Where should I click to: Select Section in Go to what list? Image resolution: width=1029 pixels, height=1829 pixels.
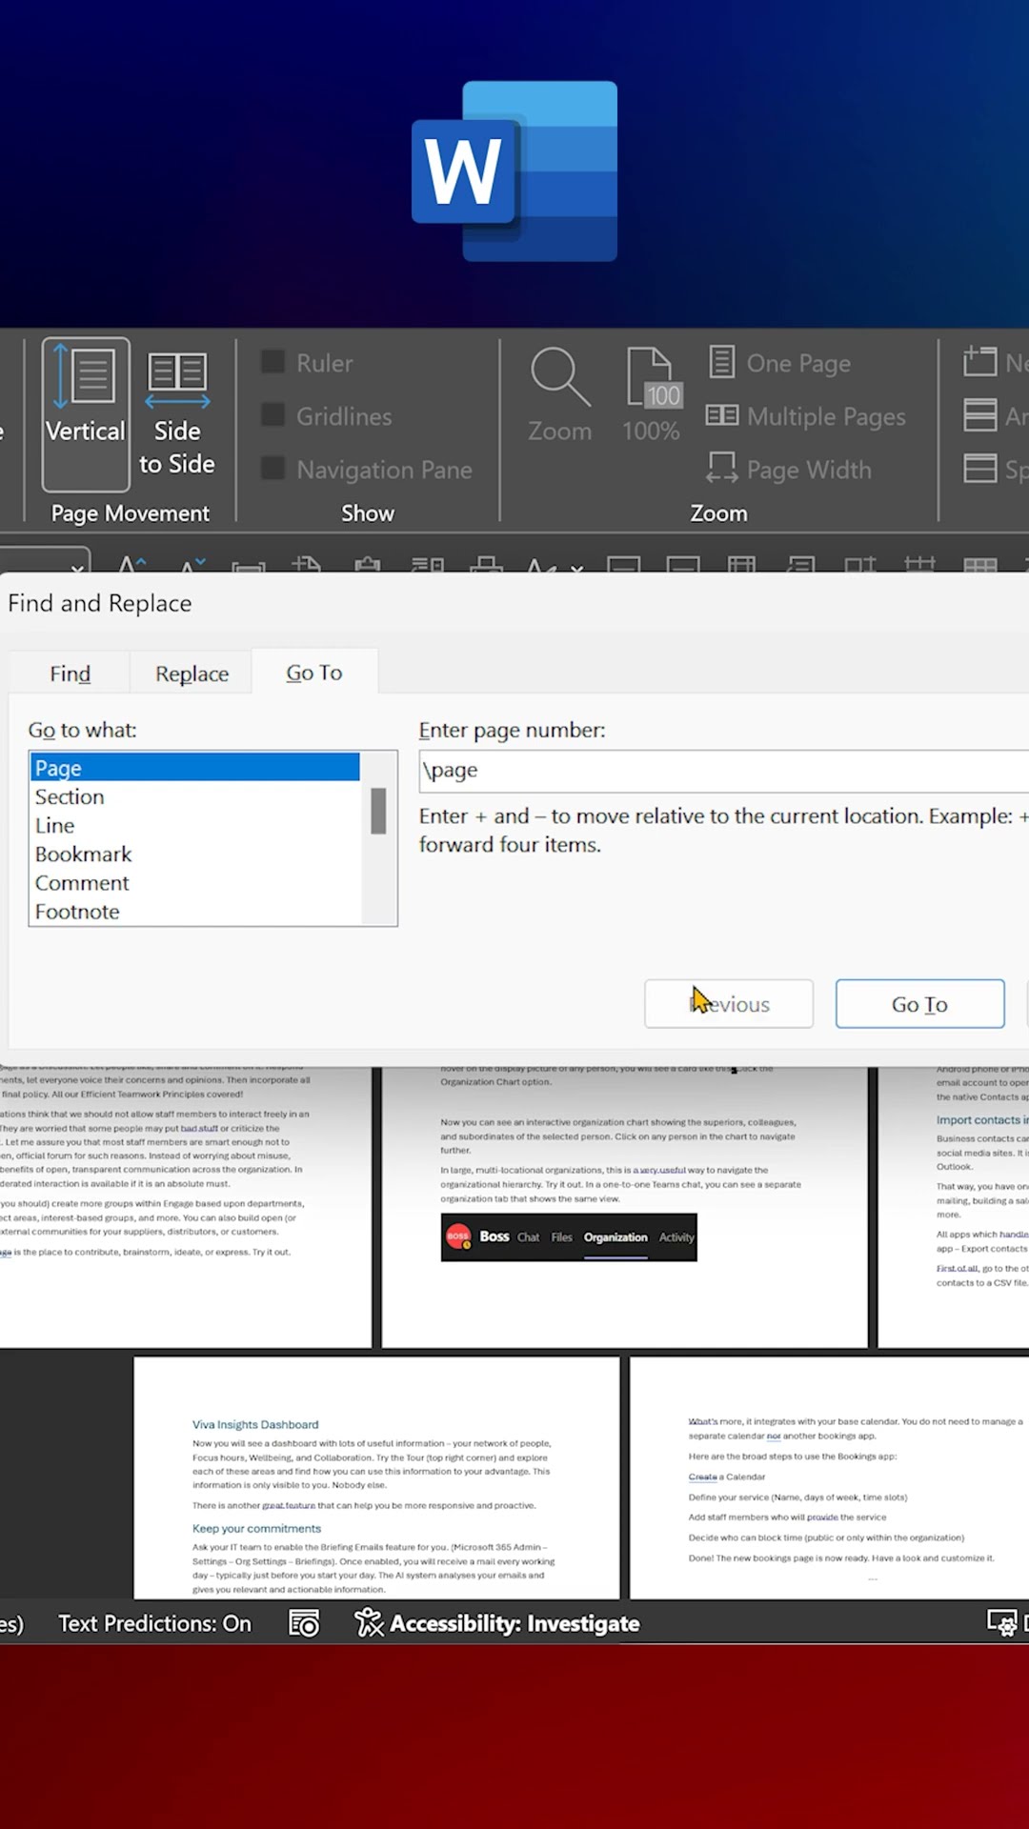pyautogui.click(x=195, y=796)
